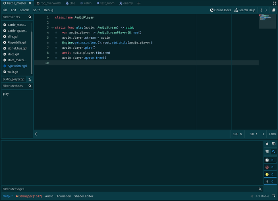
Task: Toggle error messages filter
Action: pyautogui.click(x=270, y=167)
